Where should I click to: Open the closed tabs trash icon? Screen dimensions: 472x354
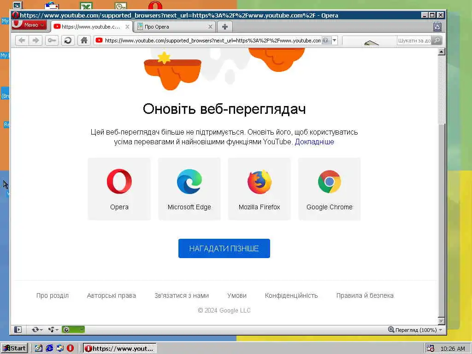click(x=437, y=26)
